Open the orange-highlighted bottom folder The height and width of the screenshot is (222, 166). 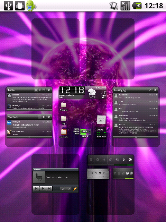(x=64, y=133)
